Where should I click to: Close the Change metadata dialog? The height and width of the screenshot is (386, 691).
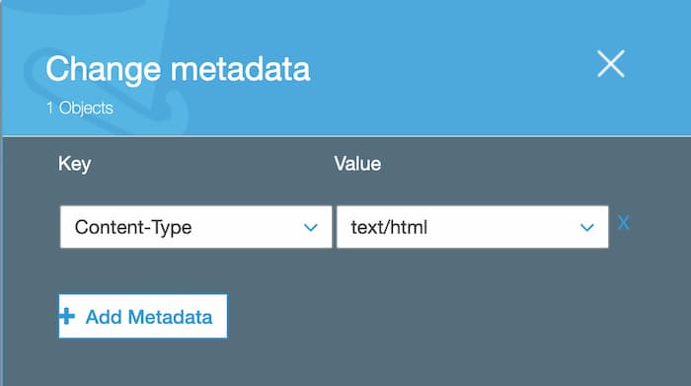[x=611, y=64]
